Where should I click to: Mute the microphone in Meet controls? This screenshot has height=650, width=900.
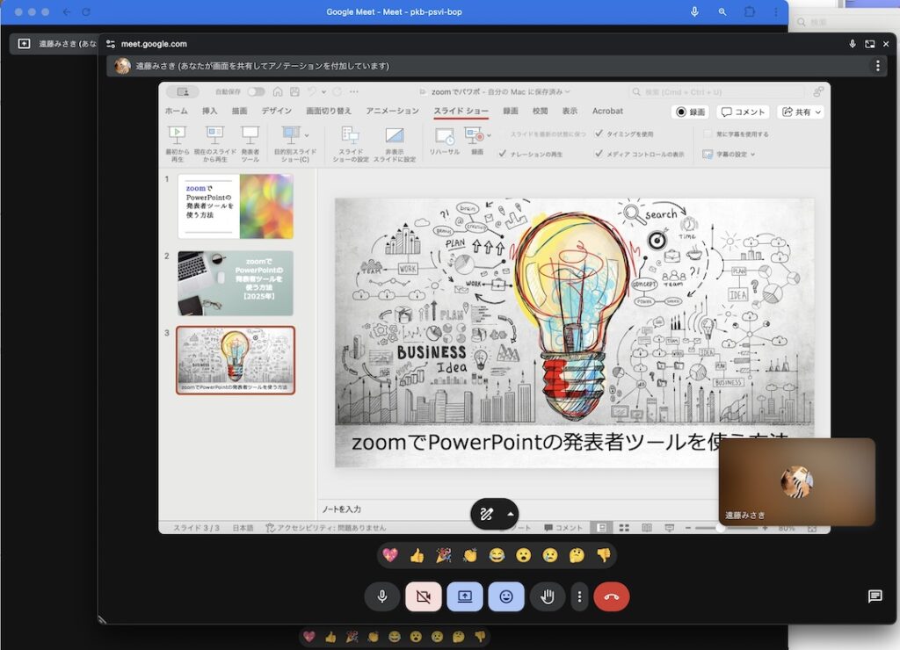click(x=381, y=596)
